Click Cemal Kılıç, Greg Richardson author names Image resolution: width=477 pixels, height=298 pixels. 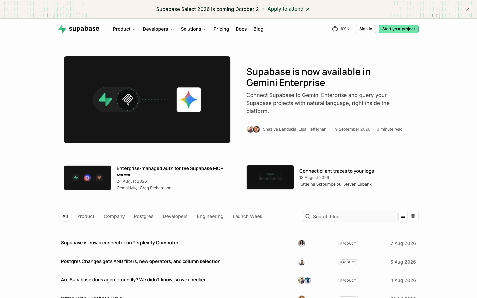coord(144,188)
